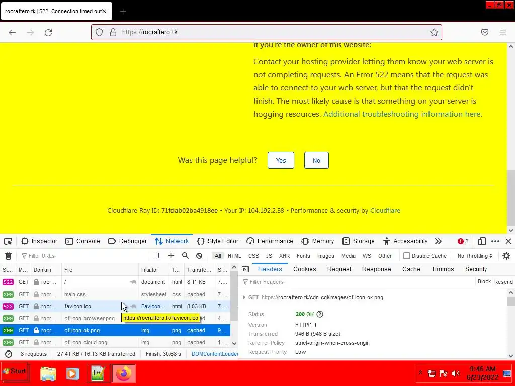
Task: Show errors count badge
Action: click(463, 241)
